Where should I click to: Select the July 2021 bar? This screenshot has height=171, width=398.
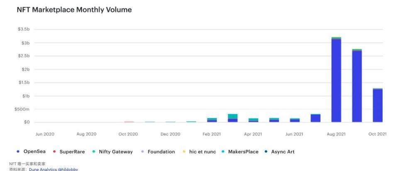[x=315, y=118]
